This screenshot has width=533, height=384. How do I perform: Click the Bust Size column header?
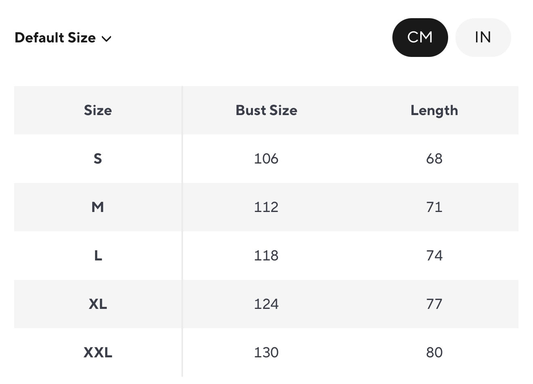[x=266, y=110]
